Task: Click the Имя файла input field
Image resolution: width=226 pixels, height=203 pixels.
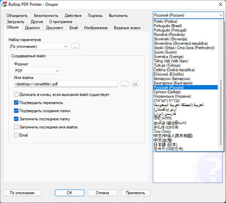Action: (x=66, y=84)
